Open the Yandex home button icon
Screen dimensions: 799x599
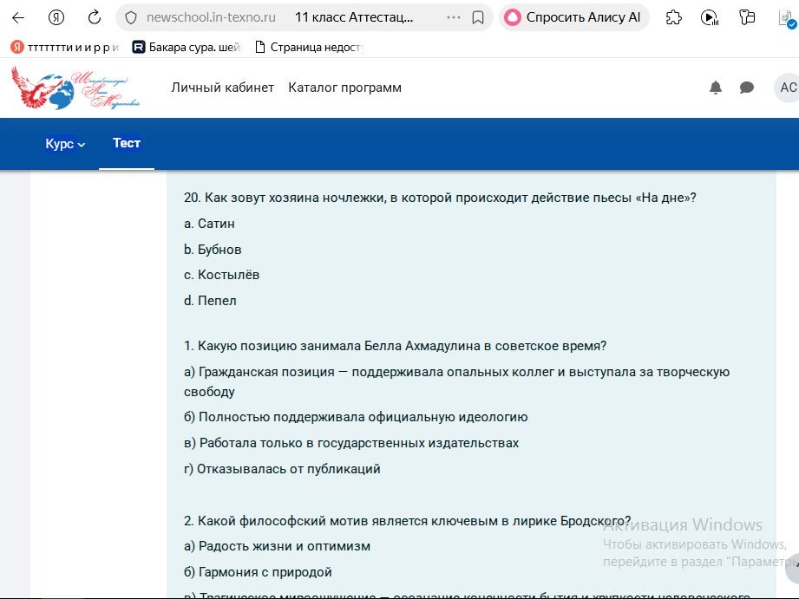click(56, 18)
